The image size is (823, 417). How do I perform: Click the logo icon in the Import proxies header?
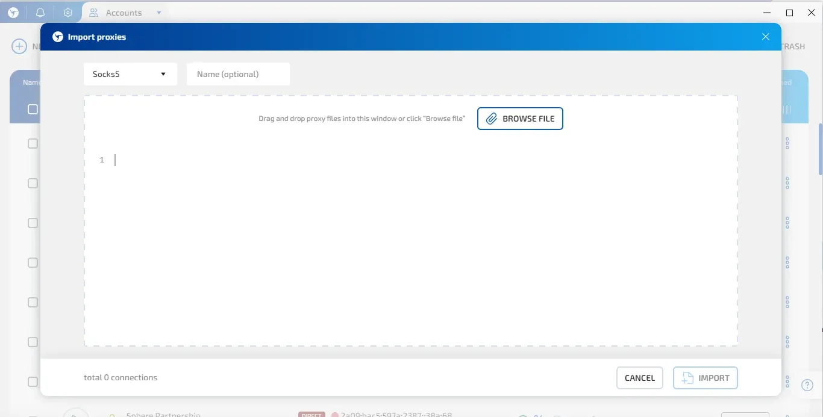(57, 36)
